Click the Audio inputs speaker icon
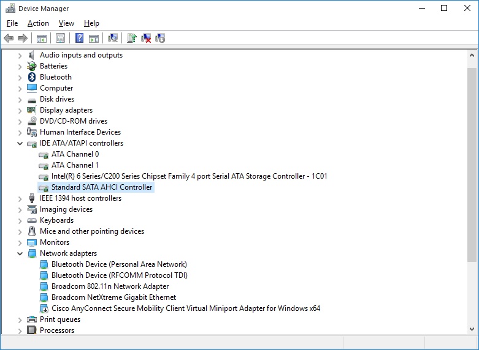 pos(31,55)
